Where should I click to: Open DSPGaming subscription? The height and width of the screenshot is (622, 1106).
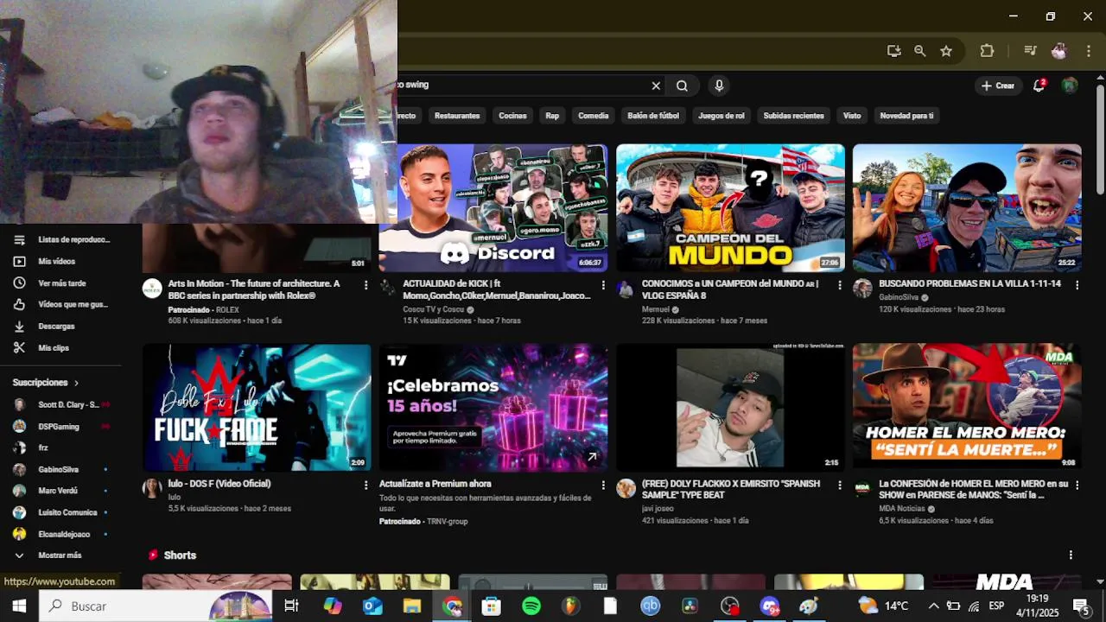tap(62, 426)
